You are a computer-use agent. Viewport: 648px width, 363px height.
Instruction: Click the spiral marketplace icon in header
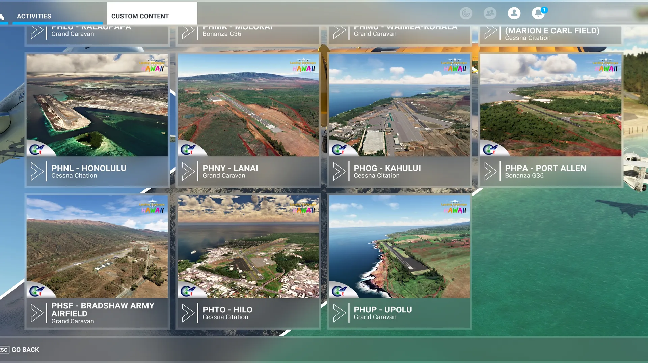466,13
